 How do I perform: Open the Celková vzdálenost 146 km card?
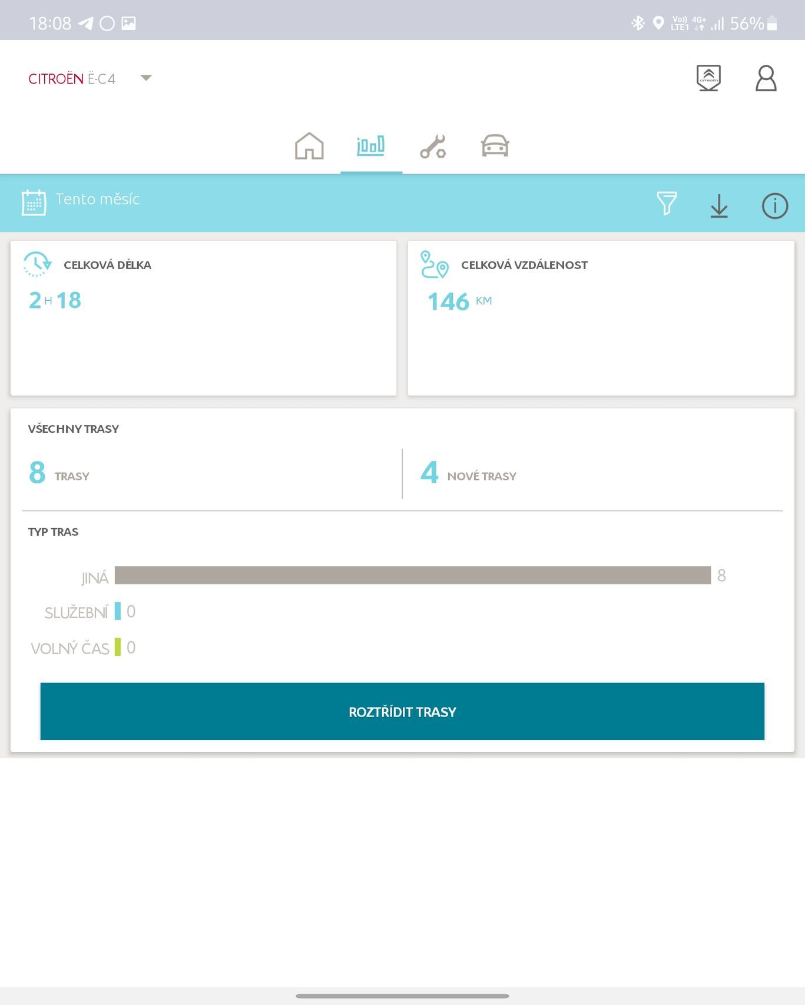coord(601,318)
